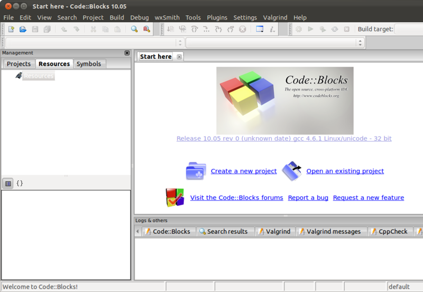Click the Create a new project link

click(244, 171)
